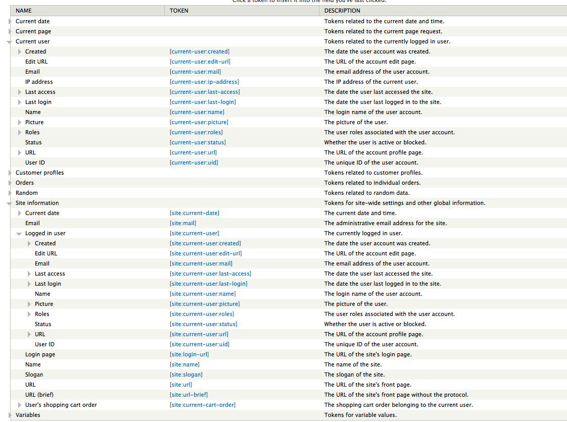The image size is (567, 422).
Task: Expand Last access row under Current user
Action: click(20, 92)
